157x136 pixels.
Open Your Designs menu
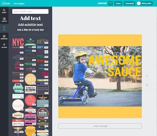19,3
